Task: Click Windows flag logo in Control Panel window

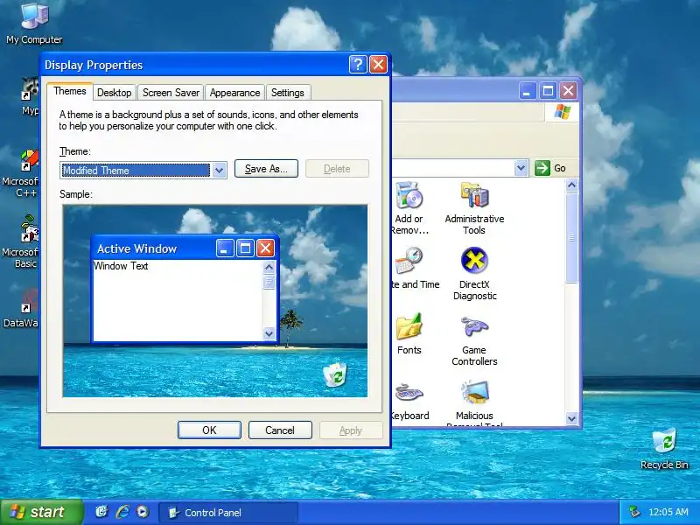Action: pyautogui.click(x=562, y=112)
